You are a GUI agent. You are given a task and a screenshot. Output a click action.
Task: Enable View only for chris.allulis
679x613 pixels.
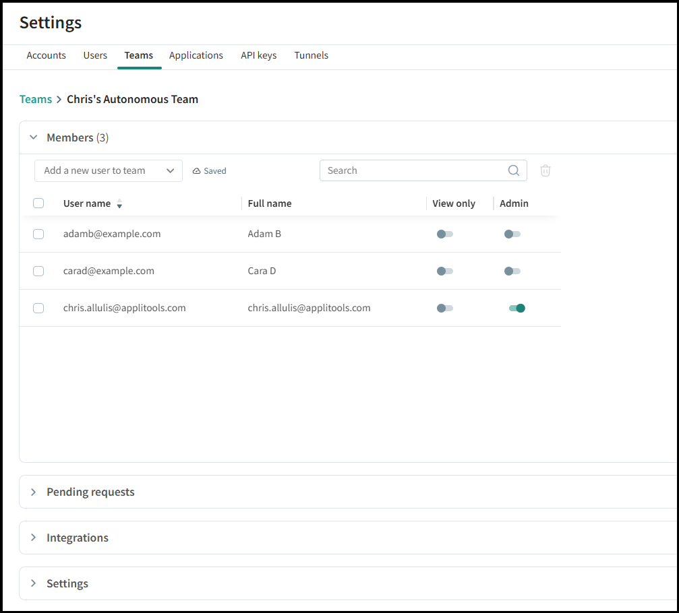[x=445, y=308]
